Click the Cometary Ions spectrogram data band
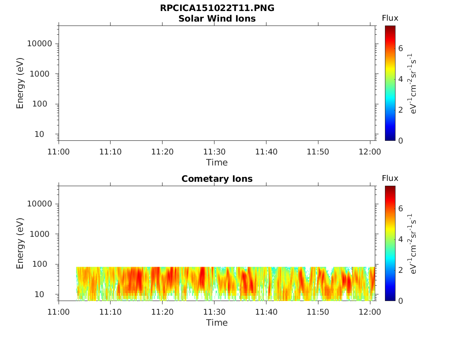The width and height of the screenshot is (451, 338). click(226, 284)
